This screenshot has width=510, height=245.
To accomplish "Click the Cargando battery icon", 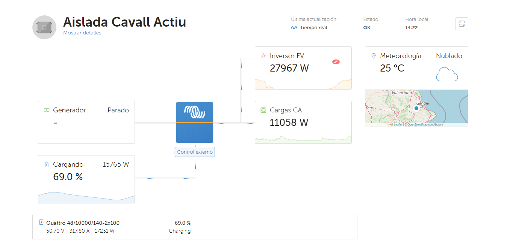I will (47, 164).
